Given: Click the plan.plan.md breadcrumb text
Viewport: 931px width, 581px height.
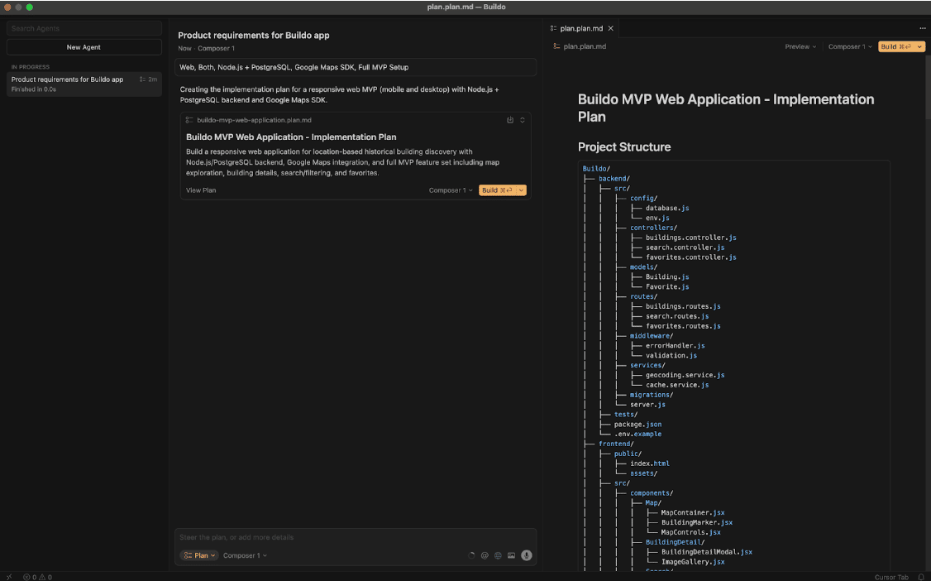Looking at the screenshot, I should tap(585, 46).
